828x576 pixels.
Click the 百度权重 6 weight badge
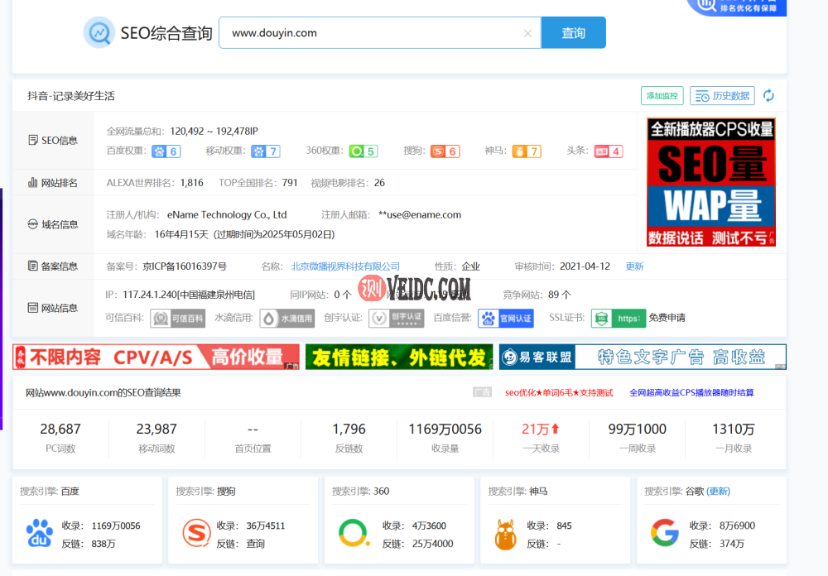(165, 151)
